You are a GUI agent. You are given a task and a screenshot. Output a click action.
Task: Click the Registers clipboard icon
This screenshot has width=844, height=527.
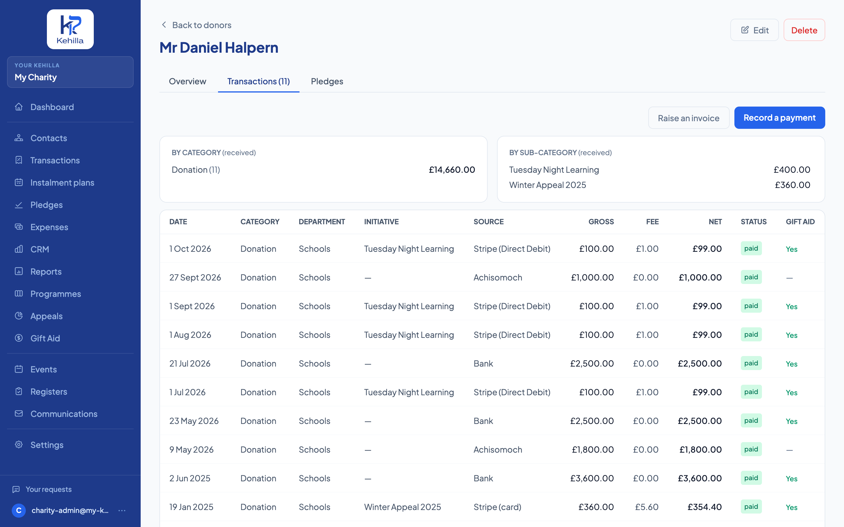(x=19, y=391)
